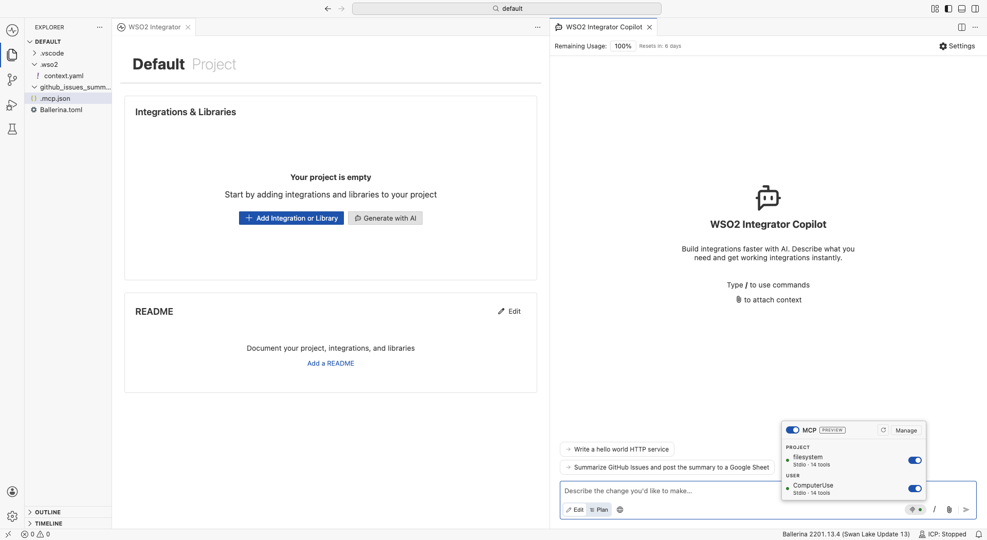The height and width of the screenshot is (540, 987).
Task: Refresh the MCP servers list
Action: tap(883, 430)
